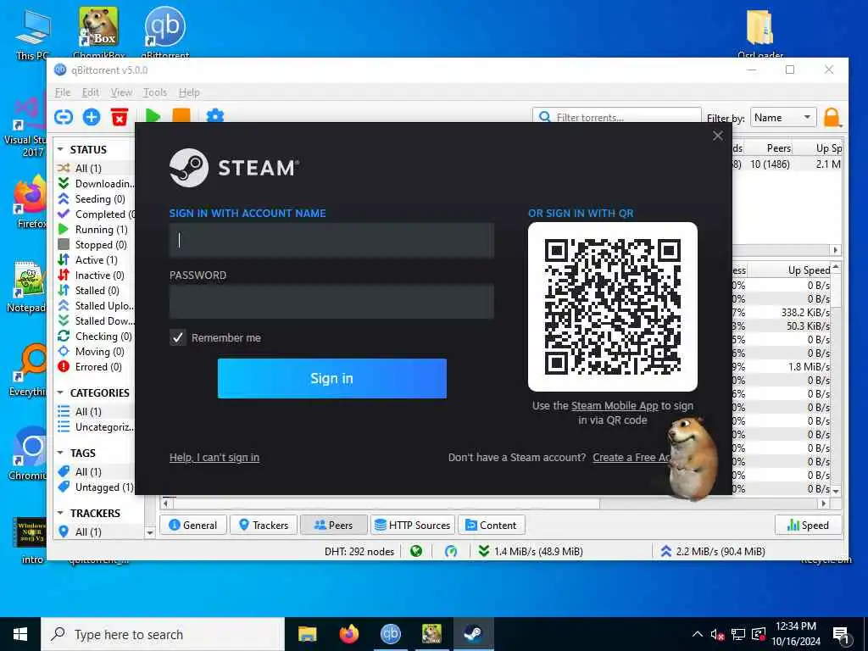Open the ChomikBox desktop icon
This screenshot has width=868, height=651.
click(x=99, y=32)
